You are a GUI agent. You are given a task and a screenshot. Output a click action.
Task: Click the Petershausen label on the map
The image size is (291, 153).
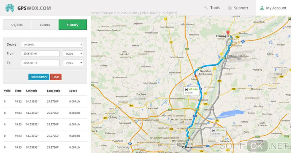pos(151,32)
